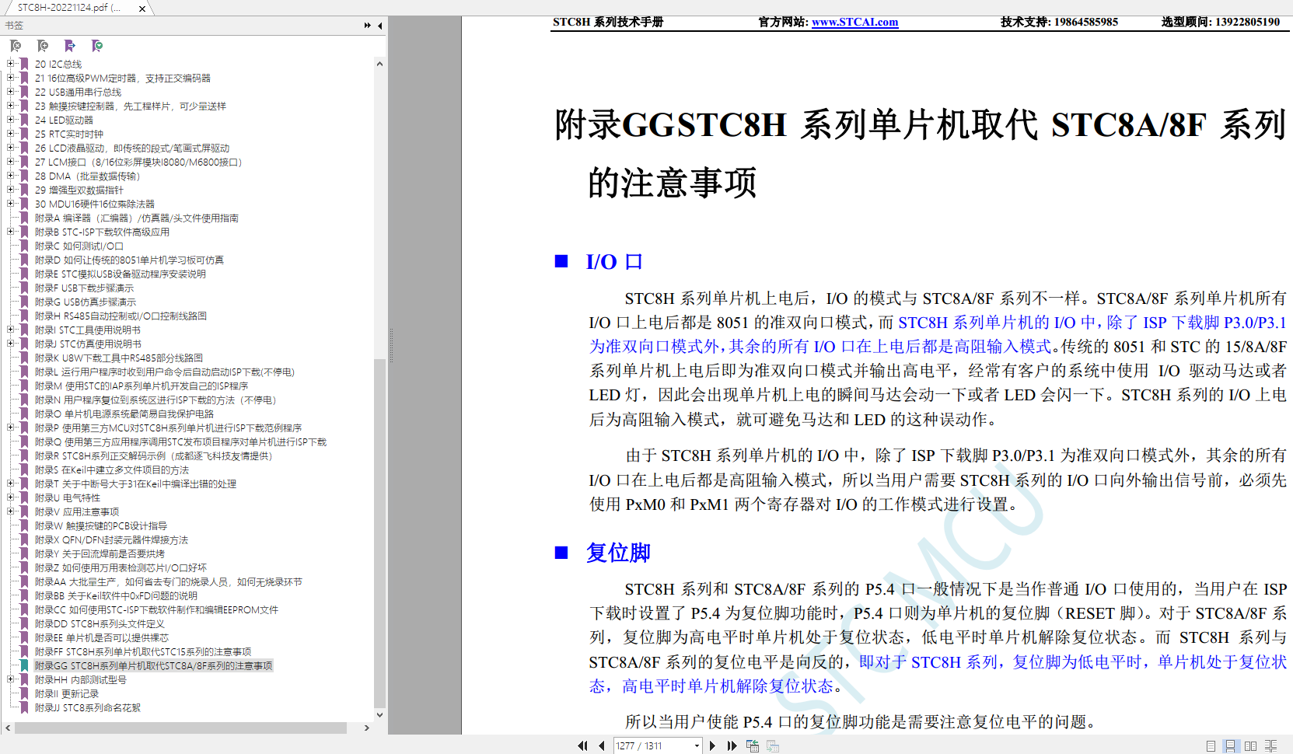
Task: Expand the 附录HH 内部测试型号 node
Action: coord(10,679)
